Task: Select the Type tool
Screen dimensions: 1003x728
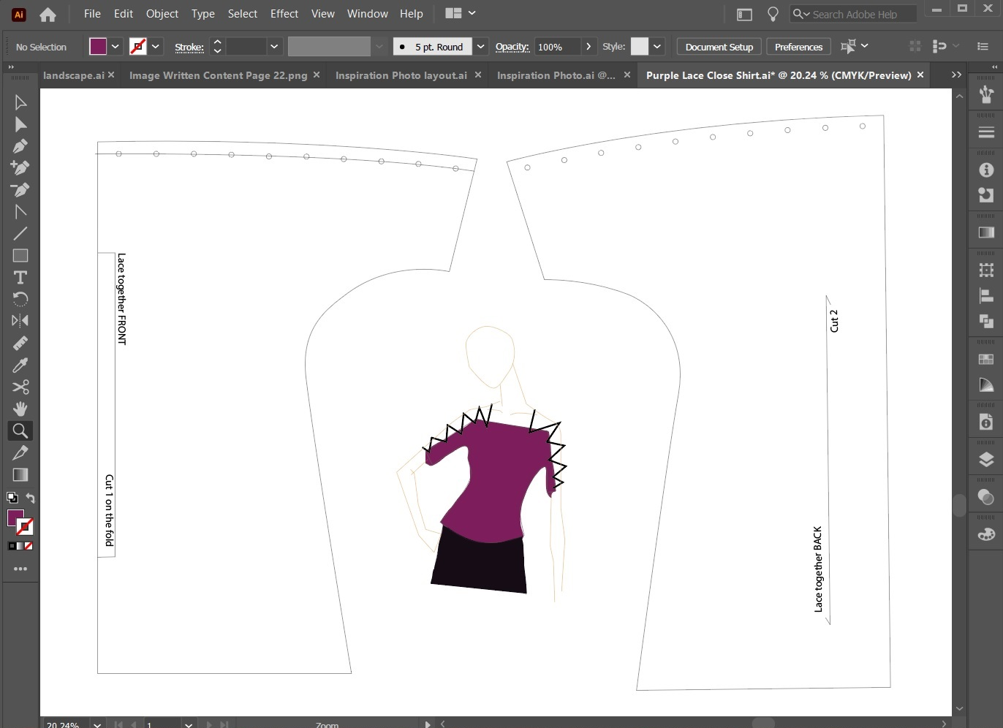Action: (x=20, y=278)
